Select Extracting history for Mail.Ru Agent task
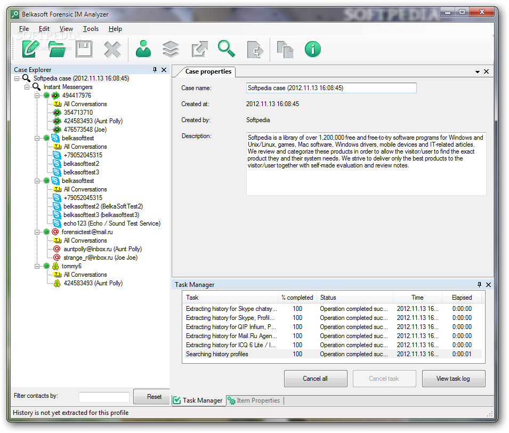The width and height of the screenshot is (509, 433). (x=333, y=336)
